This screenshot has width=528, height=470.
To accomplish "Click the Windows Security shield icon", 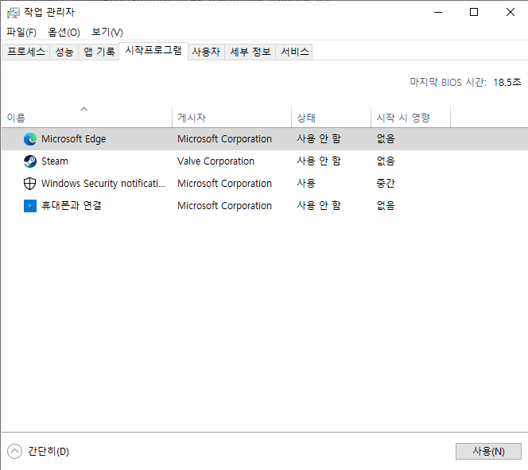I will coord(30,184).
